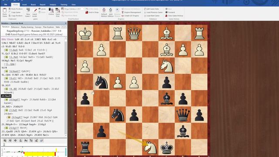Click Copy Game in the ribbon
The image size is (279, 157).
tap(14, 12)
